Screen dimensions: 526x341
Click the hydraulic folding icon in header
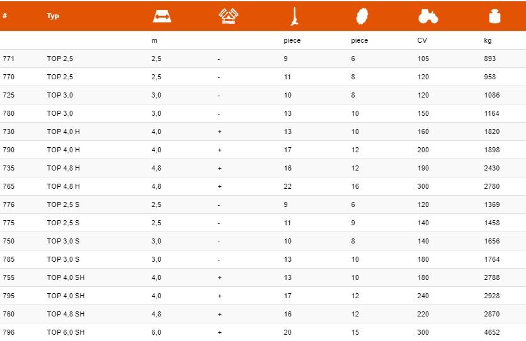pyautogui.click(x=227, y=16)
